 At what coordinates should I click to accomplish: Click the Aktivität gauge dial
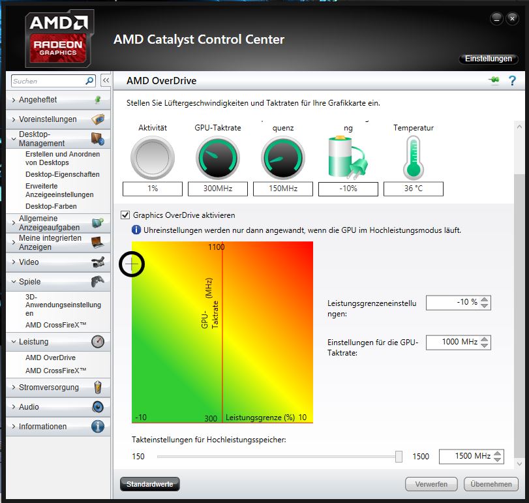[153, 157]
